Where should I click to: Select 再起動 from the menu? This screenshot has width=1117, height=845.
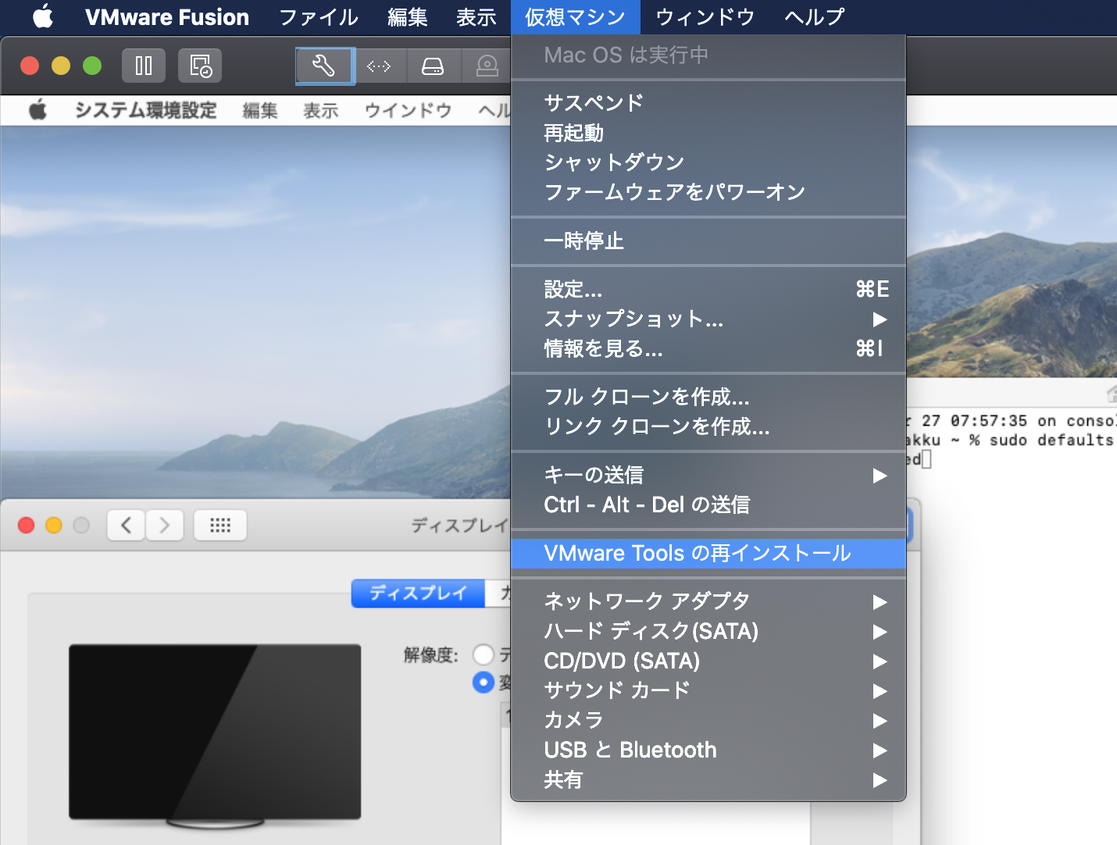pos(708,133)
